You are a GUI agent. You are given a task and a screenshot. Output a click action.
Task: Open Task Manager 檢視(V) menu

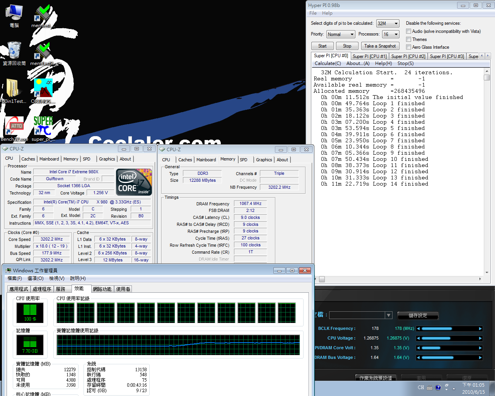57,278
